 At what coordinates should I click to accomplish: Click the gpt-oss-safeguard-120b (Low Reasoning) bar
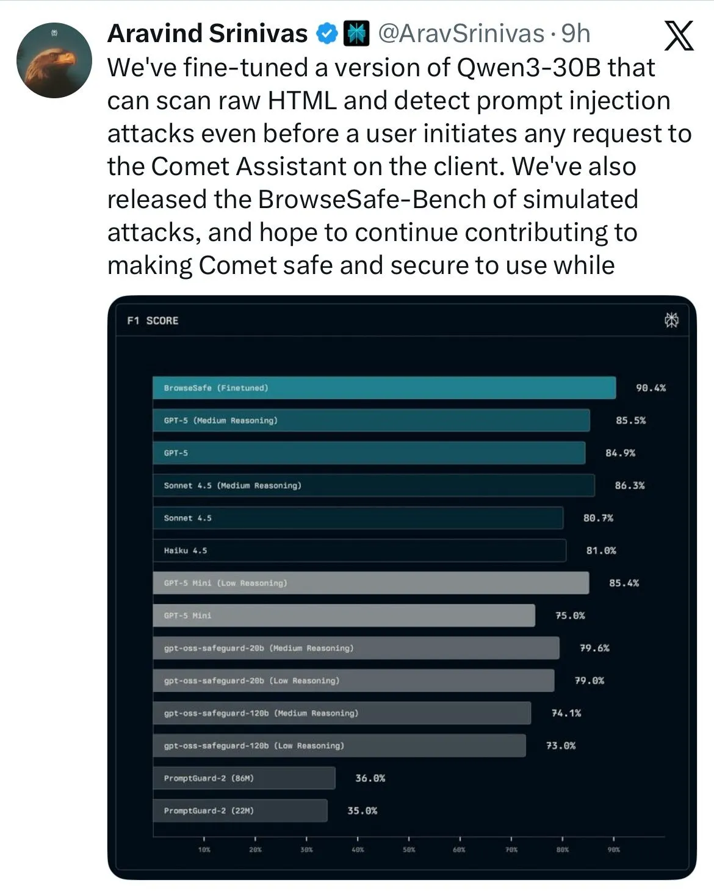click(339, 746)
